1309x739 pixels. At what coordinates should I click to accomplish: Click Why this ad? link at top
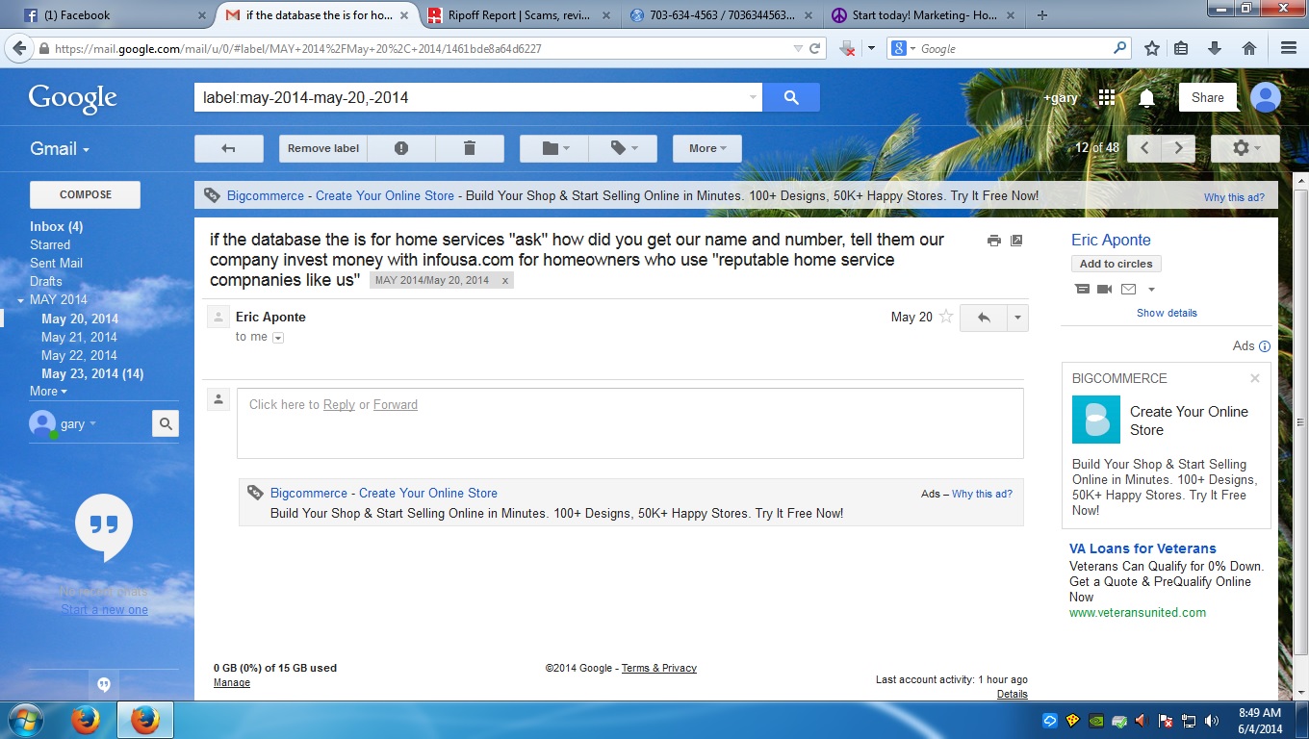click(1234, 197)
